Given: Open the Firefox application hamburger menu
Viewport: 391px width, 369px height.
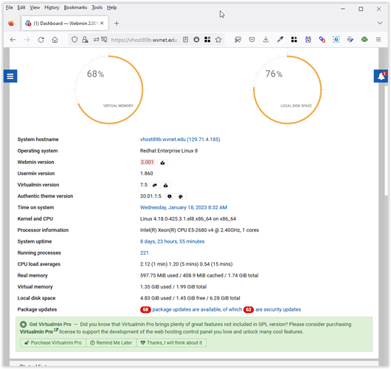Looking at the screenshot, I should [378, 39].
